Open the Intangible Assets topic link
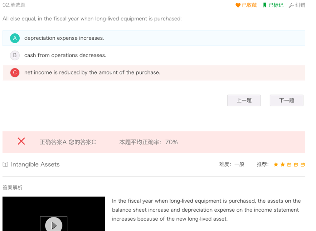Image resolution: width=316 pixels, height=231 pixels. pos(35,164)
